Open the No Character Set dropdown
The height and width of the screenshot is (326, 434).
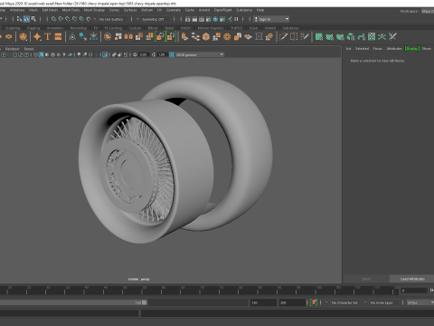[345, 302]
